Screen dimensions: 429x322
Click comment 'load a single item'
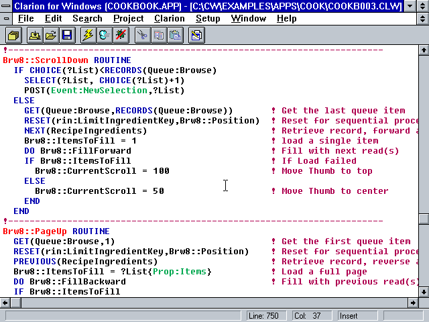click(330, 141)
